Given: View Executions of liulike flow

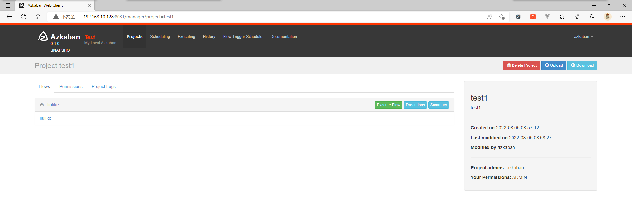Looking at the screenshot, I should tap(415, 105).
